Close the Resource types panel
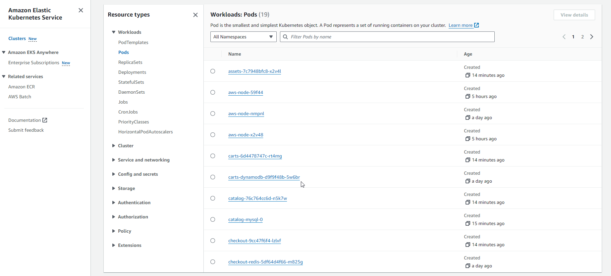This screenshot has width=611, height=276. 195,15
